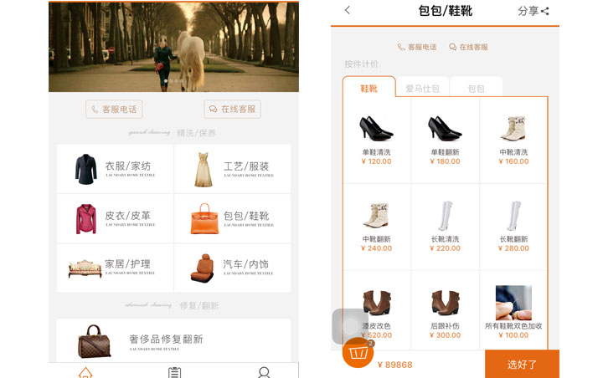The height and width of the screenshot is (378, 603).
Task: Switch to the 包包 tab
Action: point(476,88)
